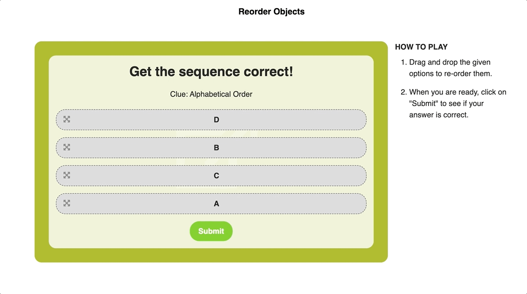Screen dimensions: 527x294
Task: Select the option labeled C
Action: click(216, 175)
